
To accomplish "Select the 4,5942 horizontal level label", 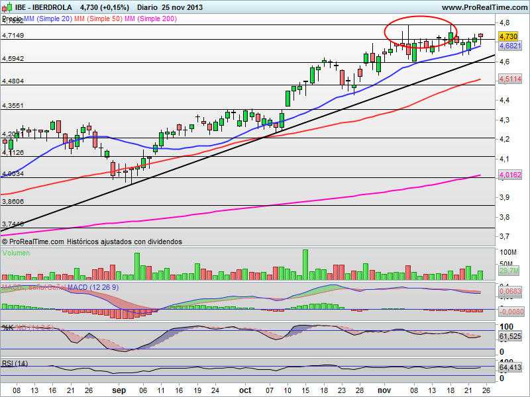I will 13,58.
